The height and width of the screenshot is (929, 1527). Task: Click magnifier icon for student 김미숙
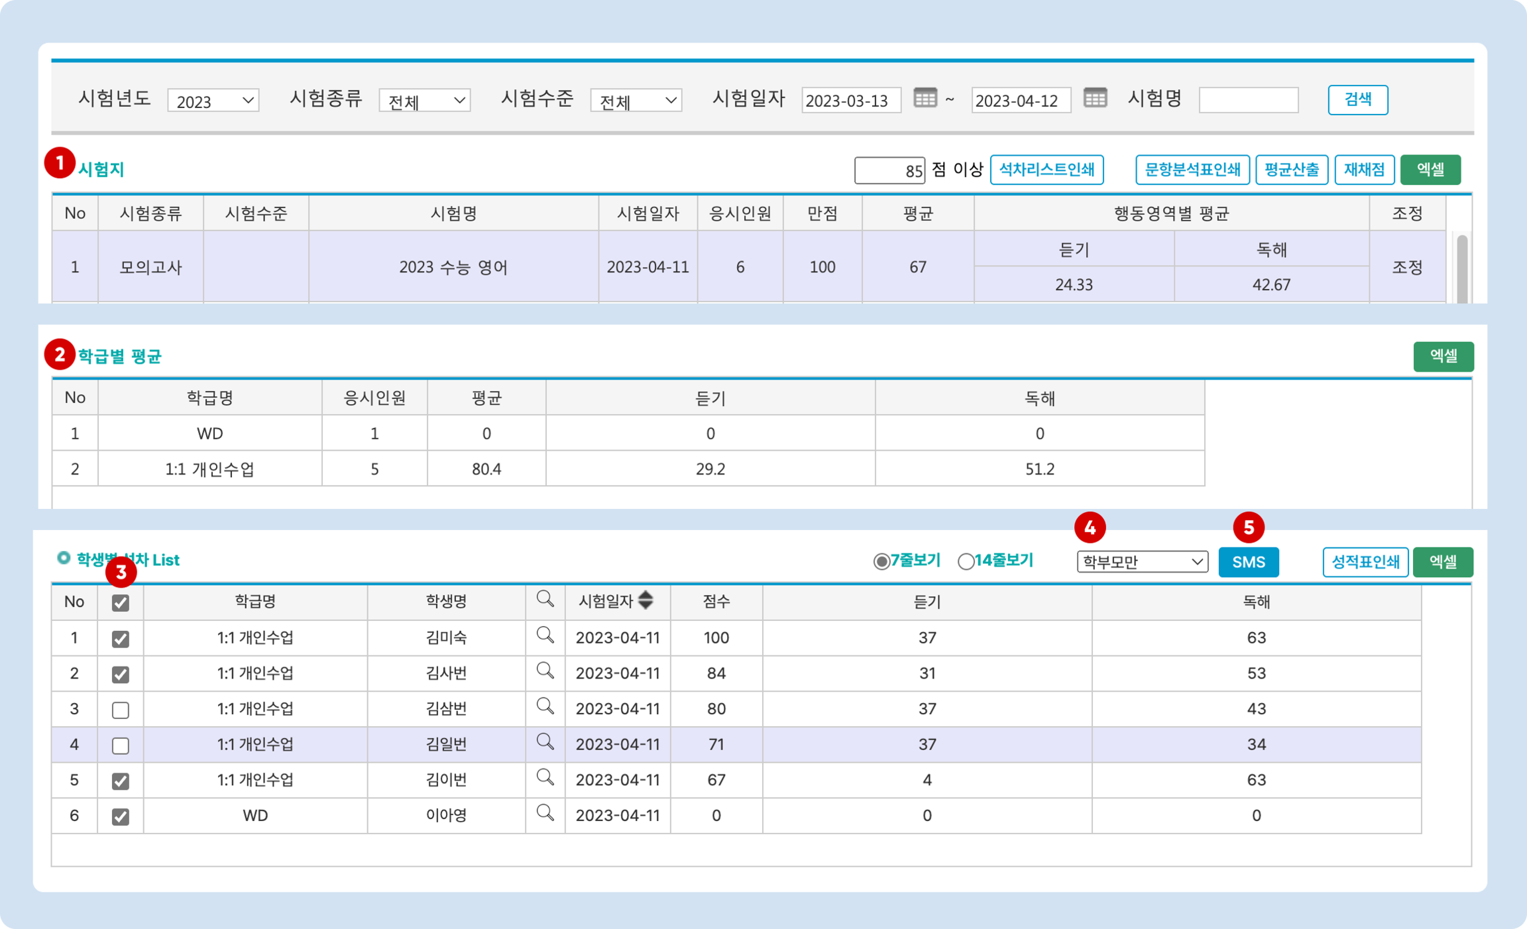pyautogui.click(x=545, y=635)
